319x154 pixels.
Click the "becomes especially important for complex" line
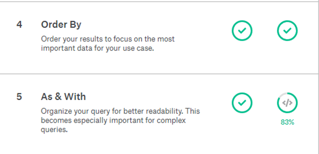click(114, 120)
